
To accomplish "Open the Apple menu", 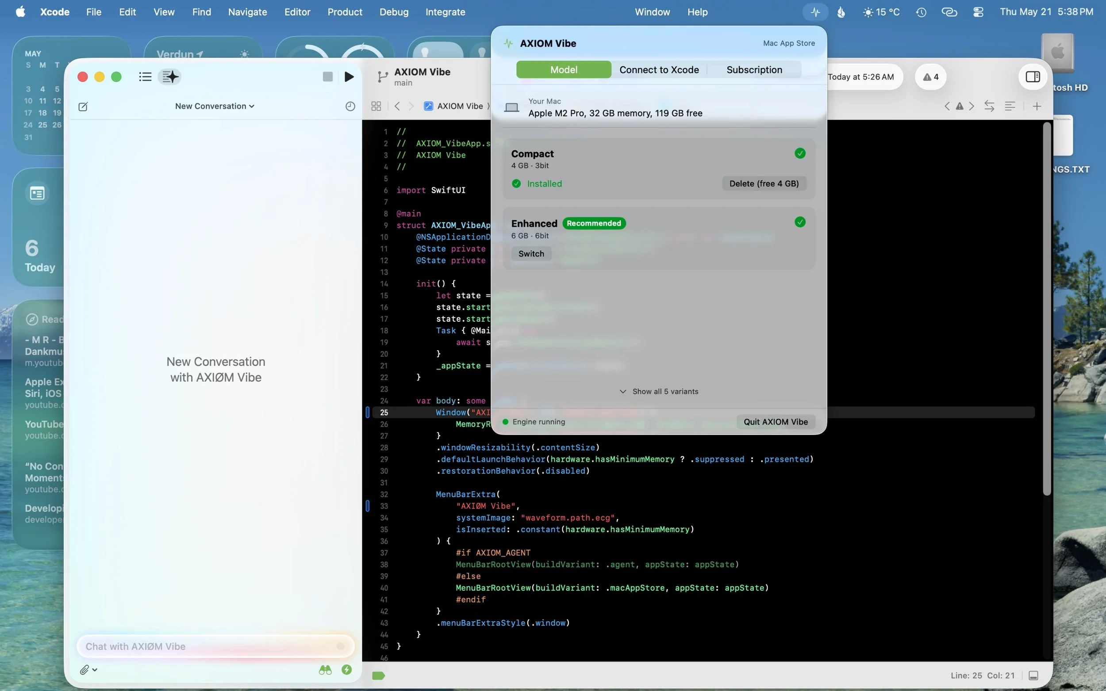I will [20, 12].
